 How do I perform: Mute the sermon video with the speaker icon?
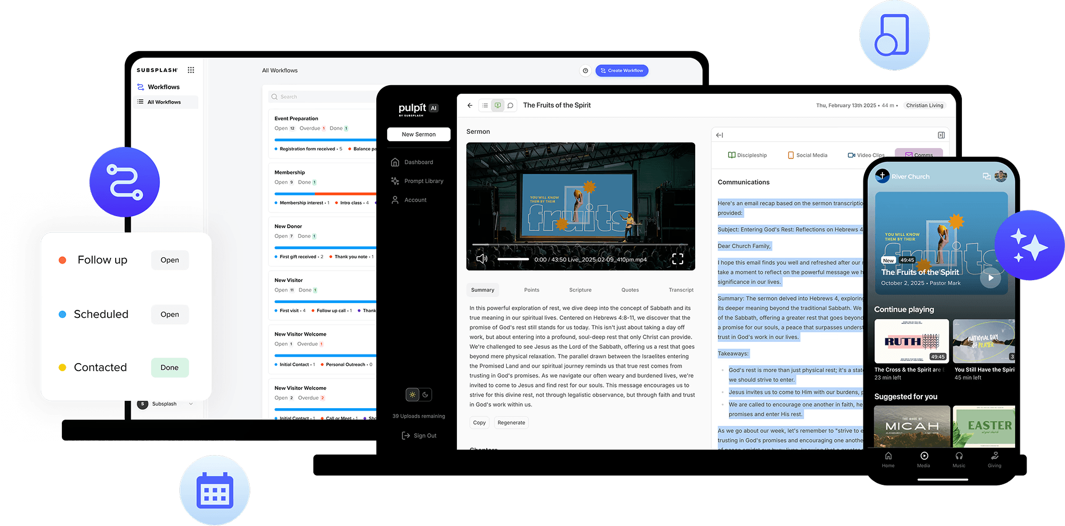482,259
